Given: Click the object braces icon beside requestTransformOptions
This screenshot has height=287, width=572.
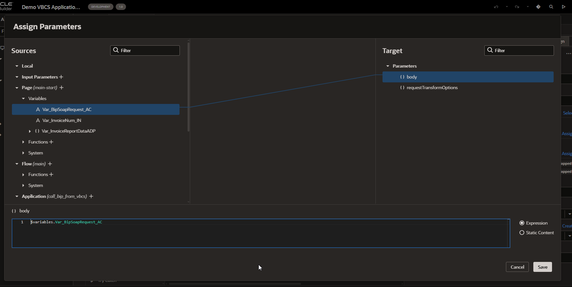Looking at the screenshot, I should click(x=402, y=88).
